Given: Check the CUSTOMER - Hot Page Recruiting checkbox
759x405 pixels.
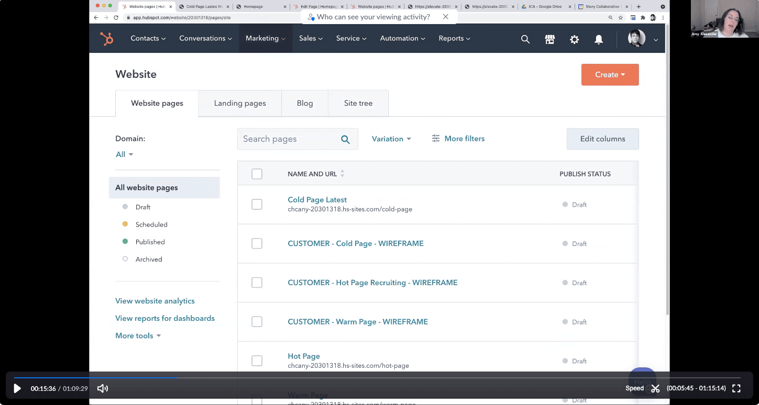Looking at the screenshot, I should (x=257, y=283).
